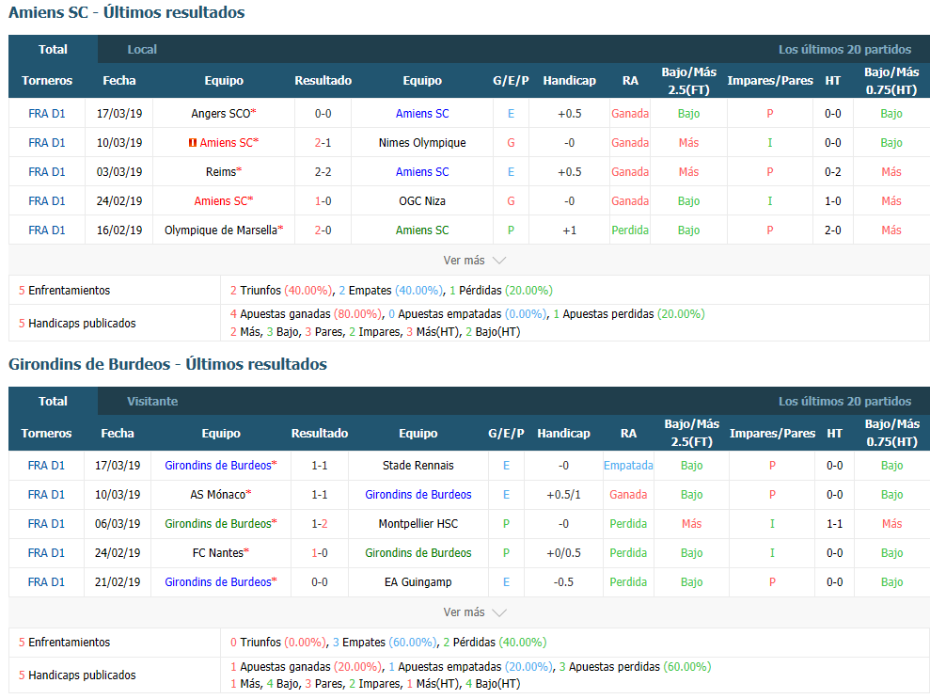Click Resultado header in Amiens table

323,80
